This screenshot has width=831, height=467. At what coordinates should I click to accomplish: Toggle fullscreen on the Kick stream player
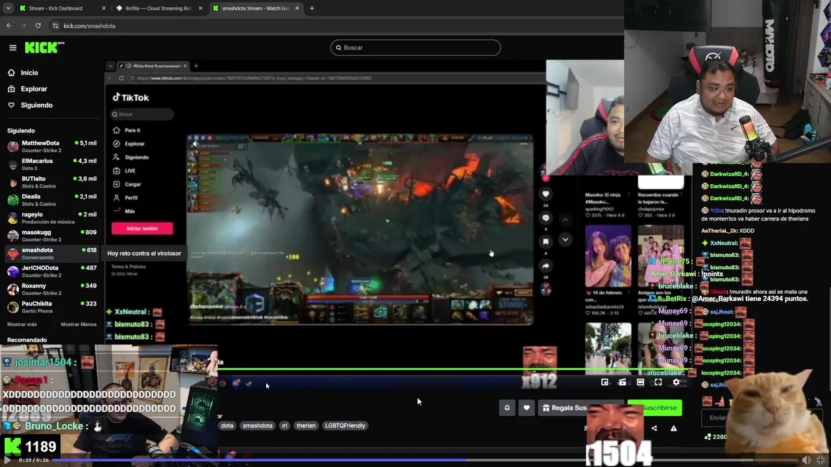pyautogui.click(x=658, y=382)
